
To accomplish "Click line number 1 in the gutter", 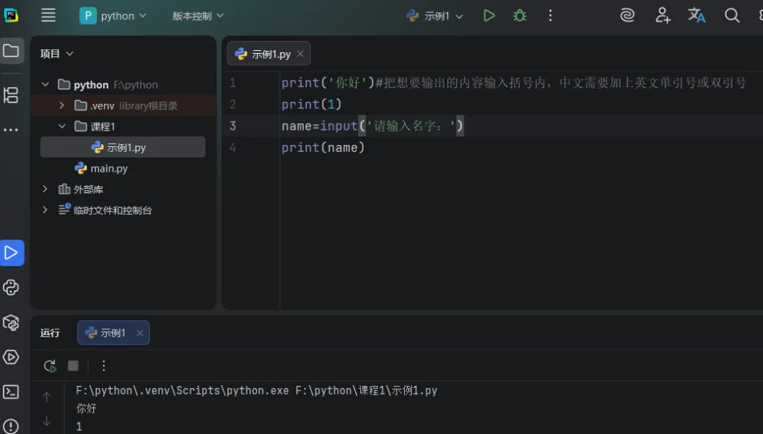I will point(232,83).
